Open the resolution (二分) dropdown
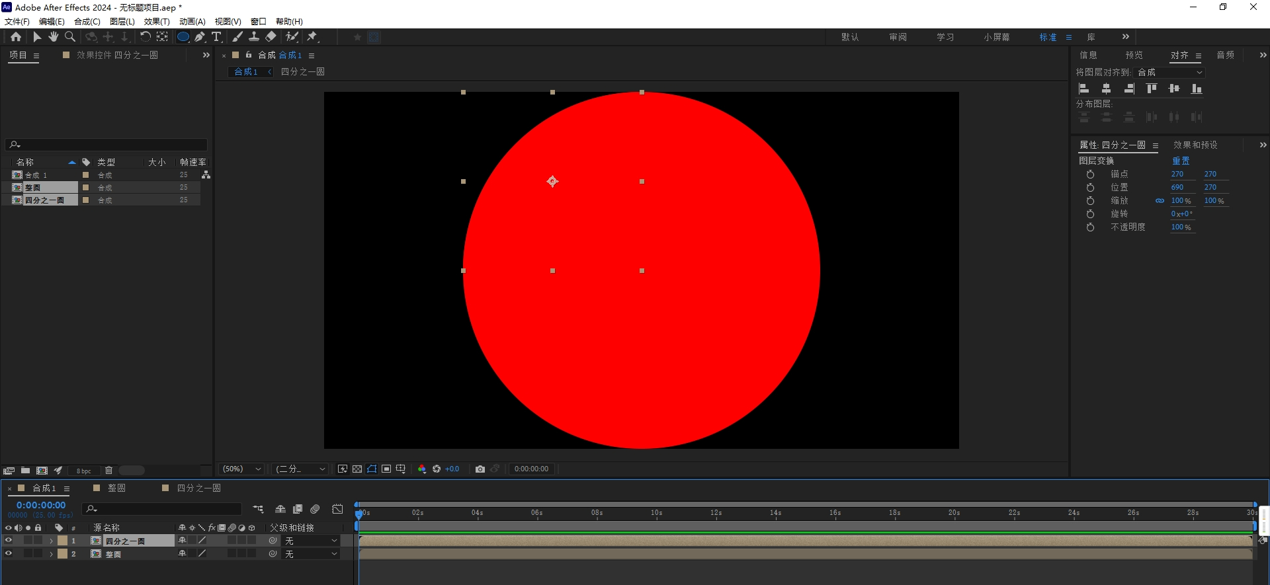1270x585 pixels. [300, 469]
